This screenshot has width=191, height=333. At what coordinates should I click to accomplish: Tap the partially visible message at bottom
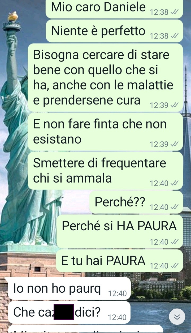(86, 329)
